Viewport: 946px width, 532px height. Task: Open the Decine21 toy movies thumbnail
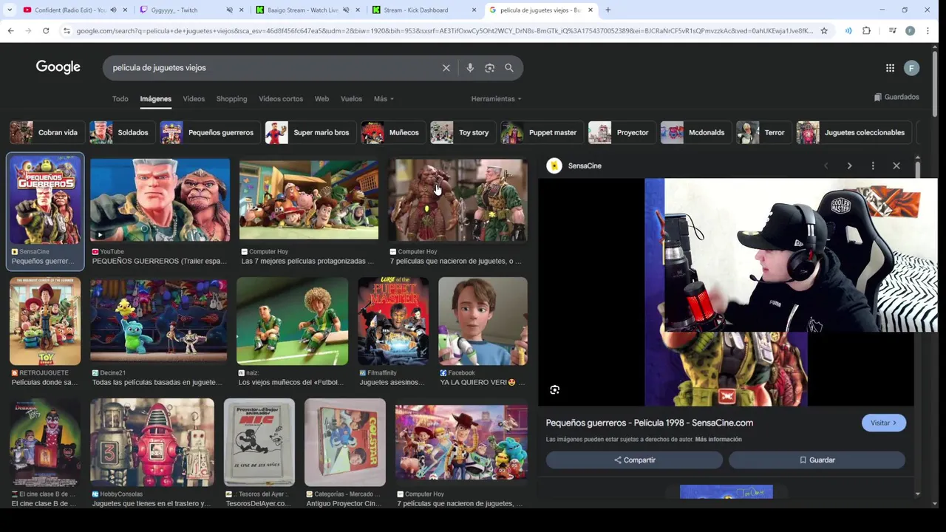click(158, 321)
